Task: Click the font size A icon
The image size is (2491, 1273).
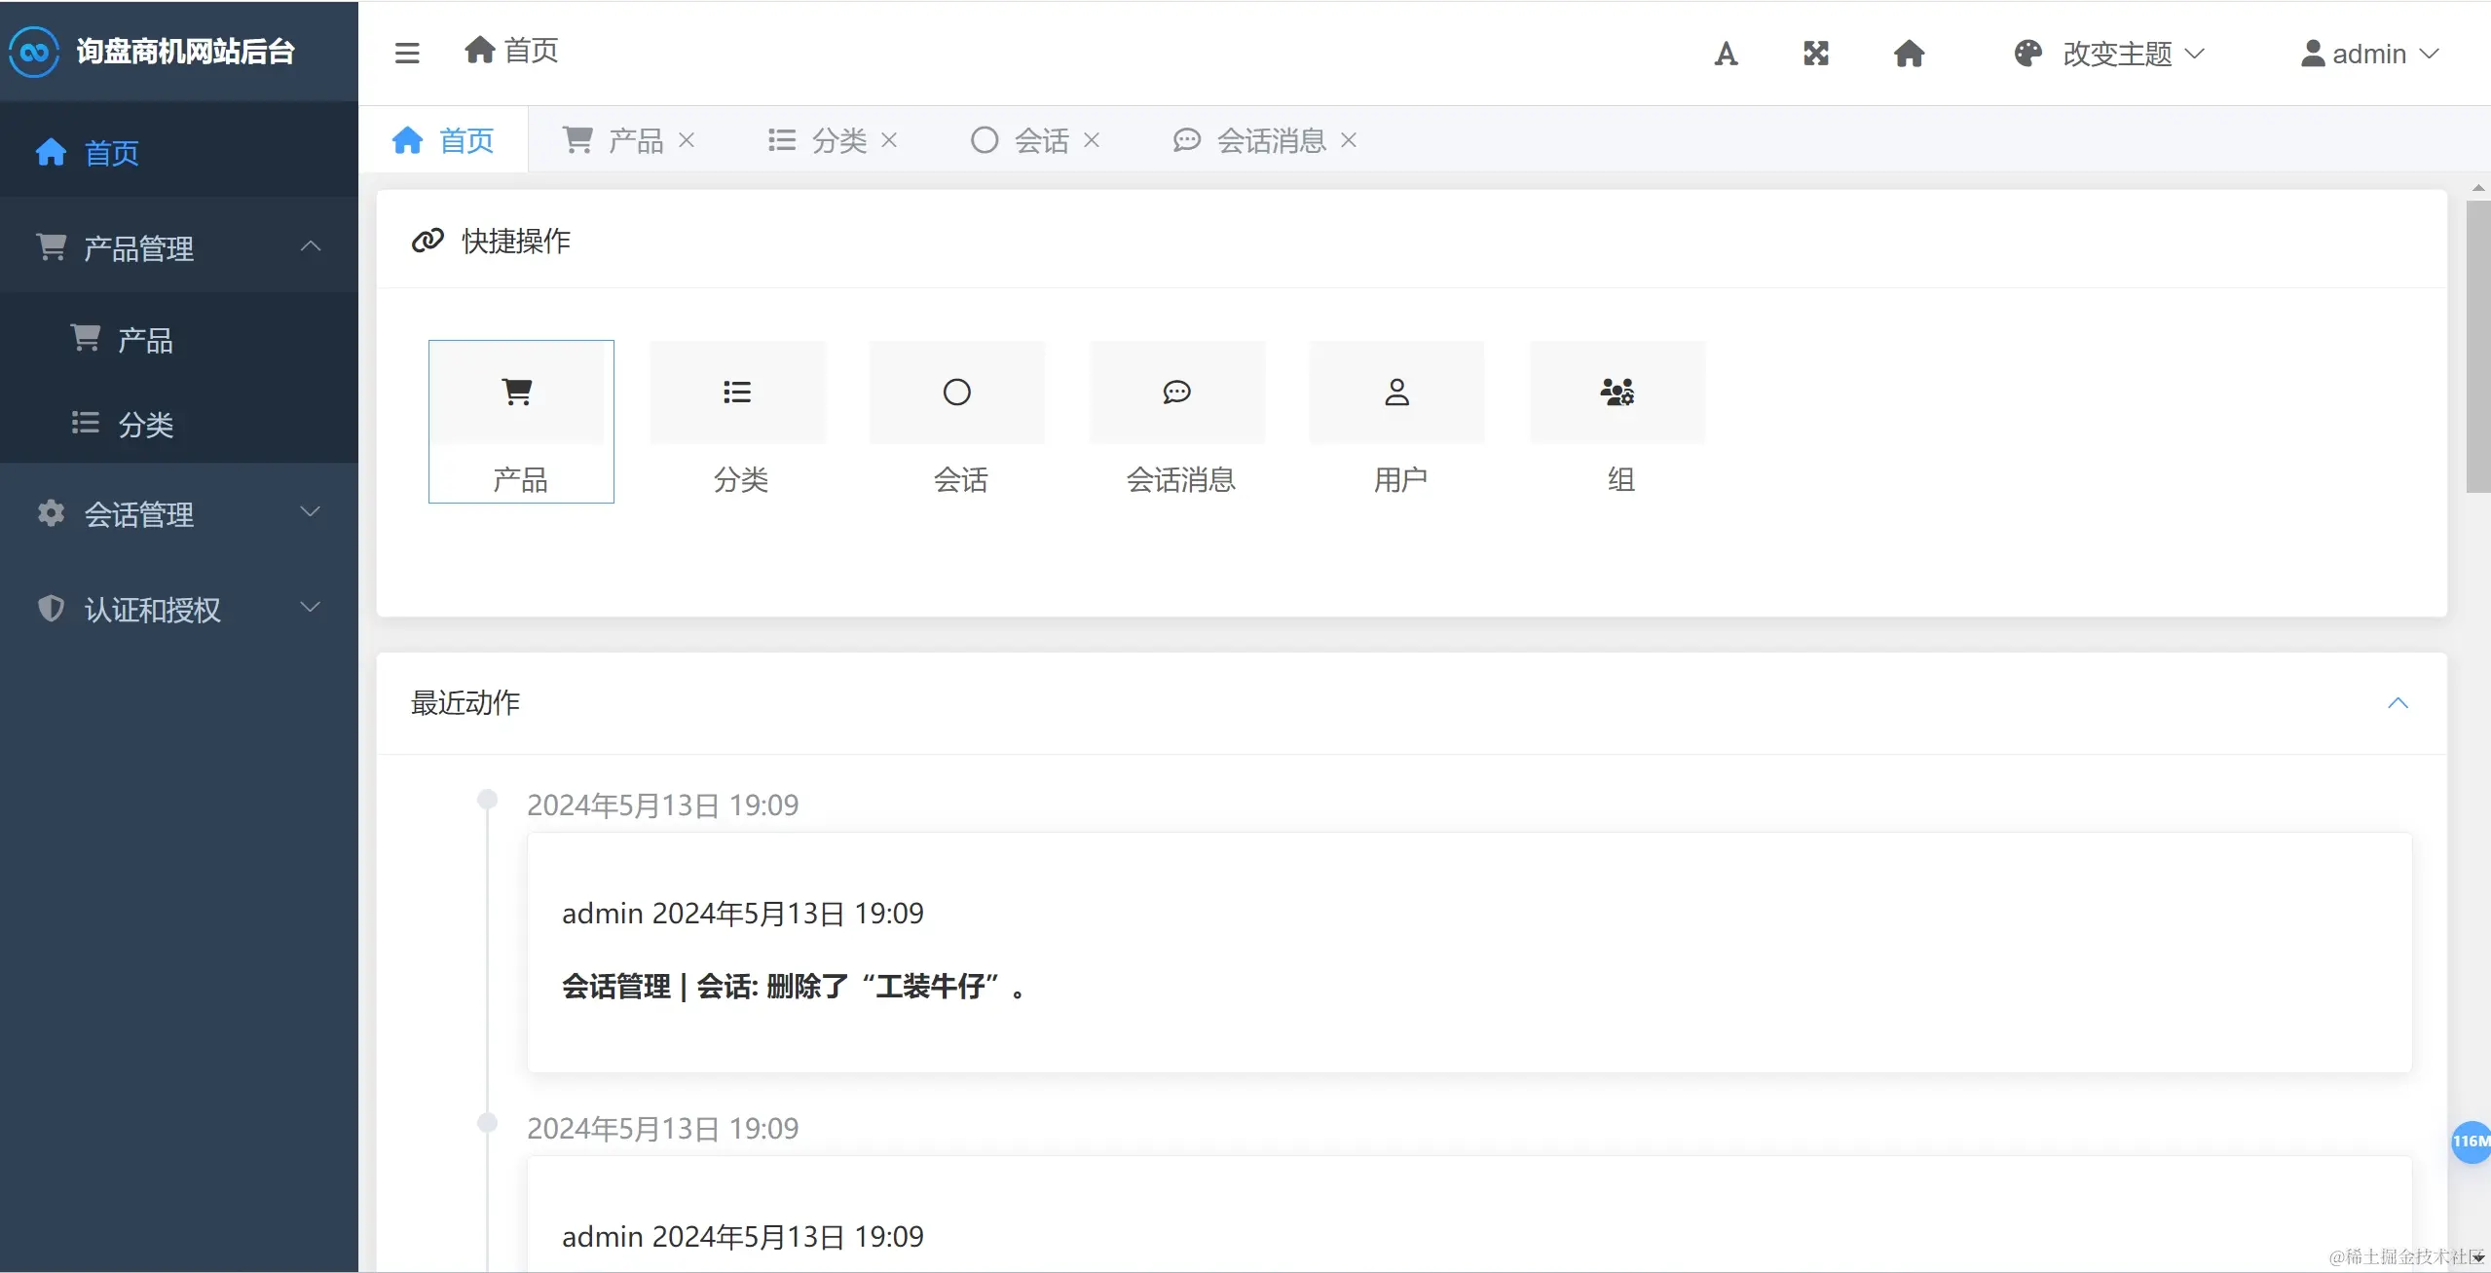Action: 1726,54
